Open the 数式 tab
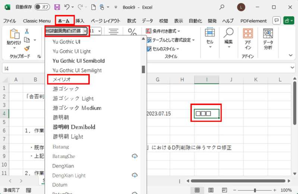Screen dimensions: 298x194 [132, 21]
